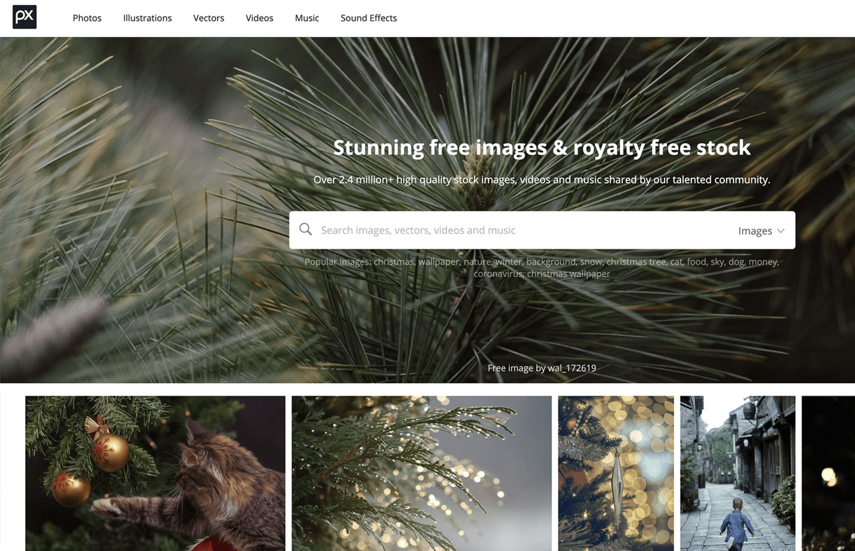Screen dimensions: 855x551
Task: Open the pine branch bokeh thumbnail
Action: pyautogui.click(x=421, y=473)
